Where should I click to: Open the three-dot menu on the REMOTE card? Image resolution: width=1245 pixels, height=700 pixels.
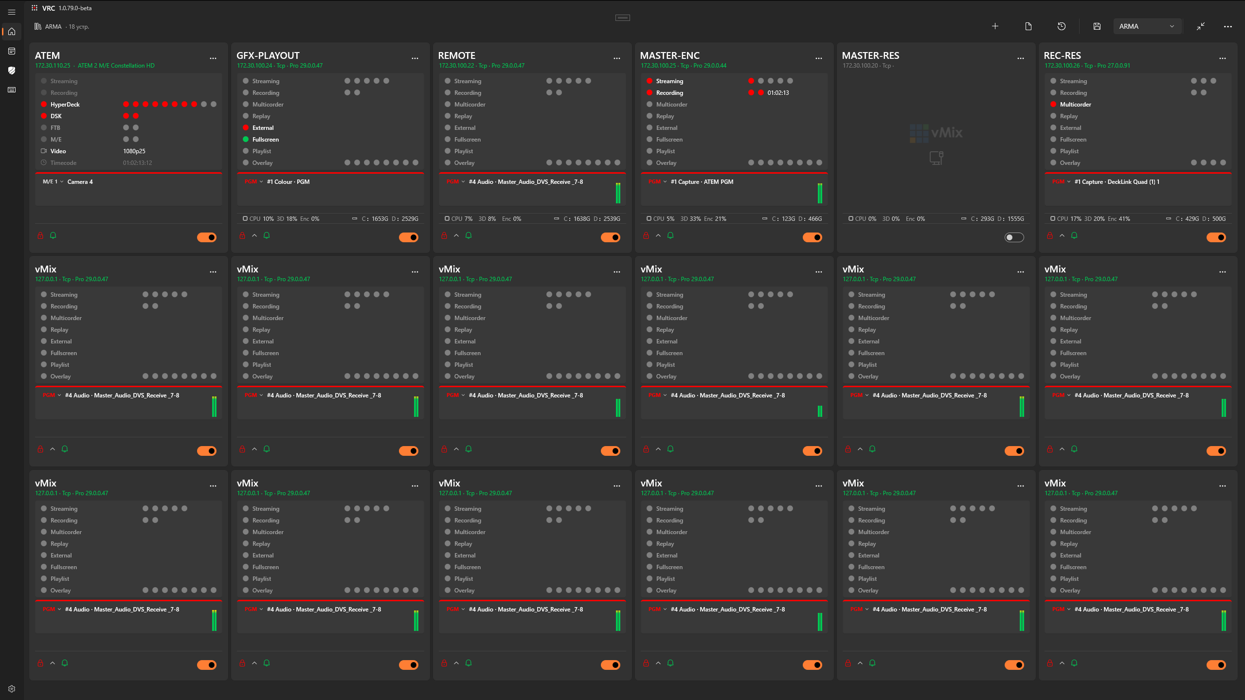(617, 58)
